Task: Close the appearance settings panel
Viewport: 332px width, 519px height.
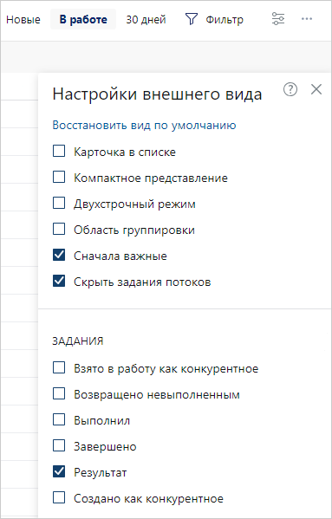Action: pyautogui.click(x=316, y=89)
